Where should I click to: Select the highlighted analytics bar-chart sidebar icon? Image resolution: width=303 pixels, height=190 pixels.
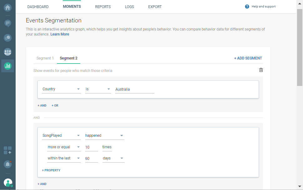click(x=7, y=66)
